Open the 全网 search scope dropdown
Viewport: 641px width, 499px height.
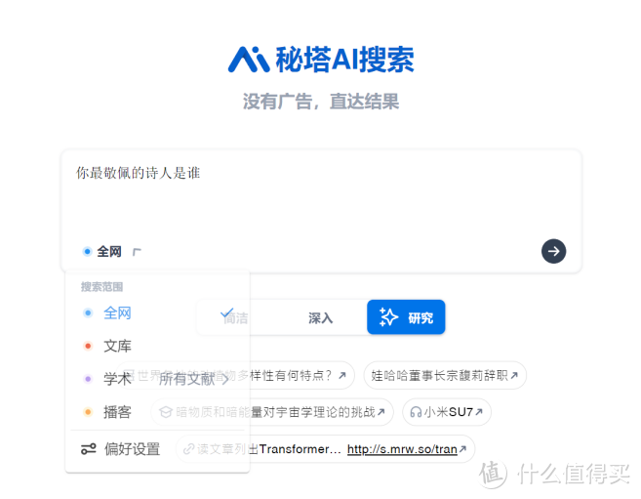pos(111,252)
